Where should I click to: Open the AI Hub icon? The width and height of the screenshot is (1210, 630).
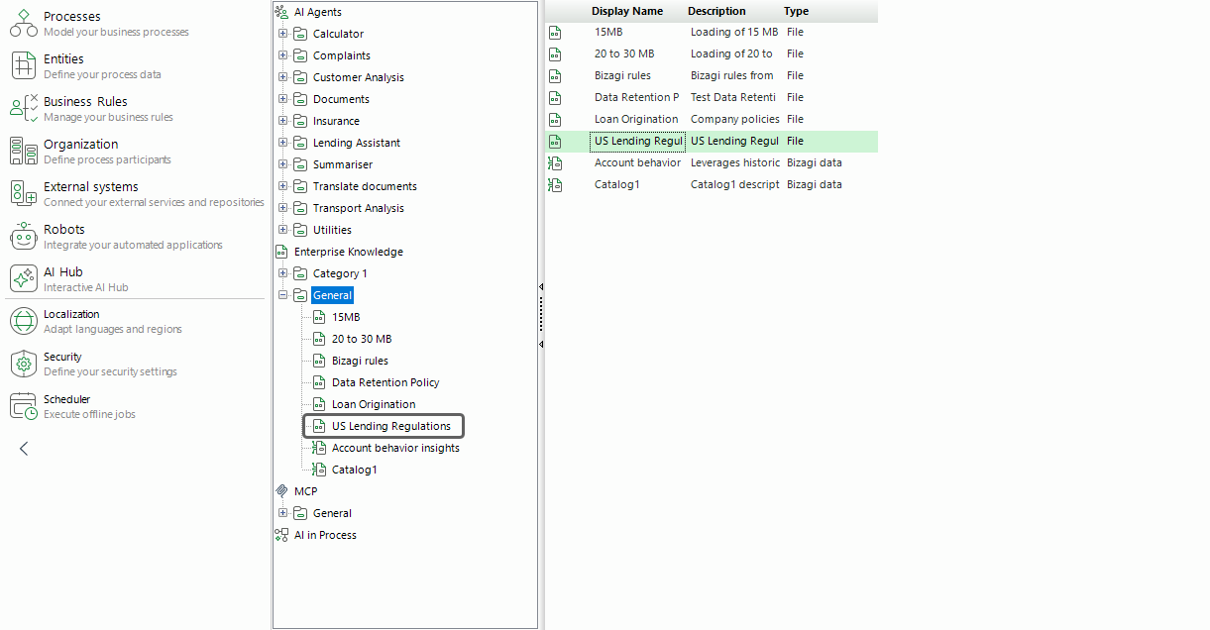pos(24,279)
